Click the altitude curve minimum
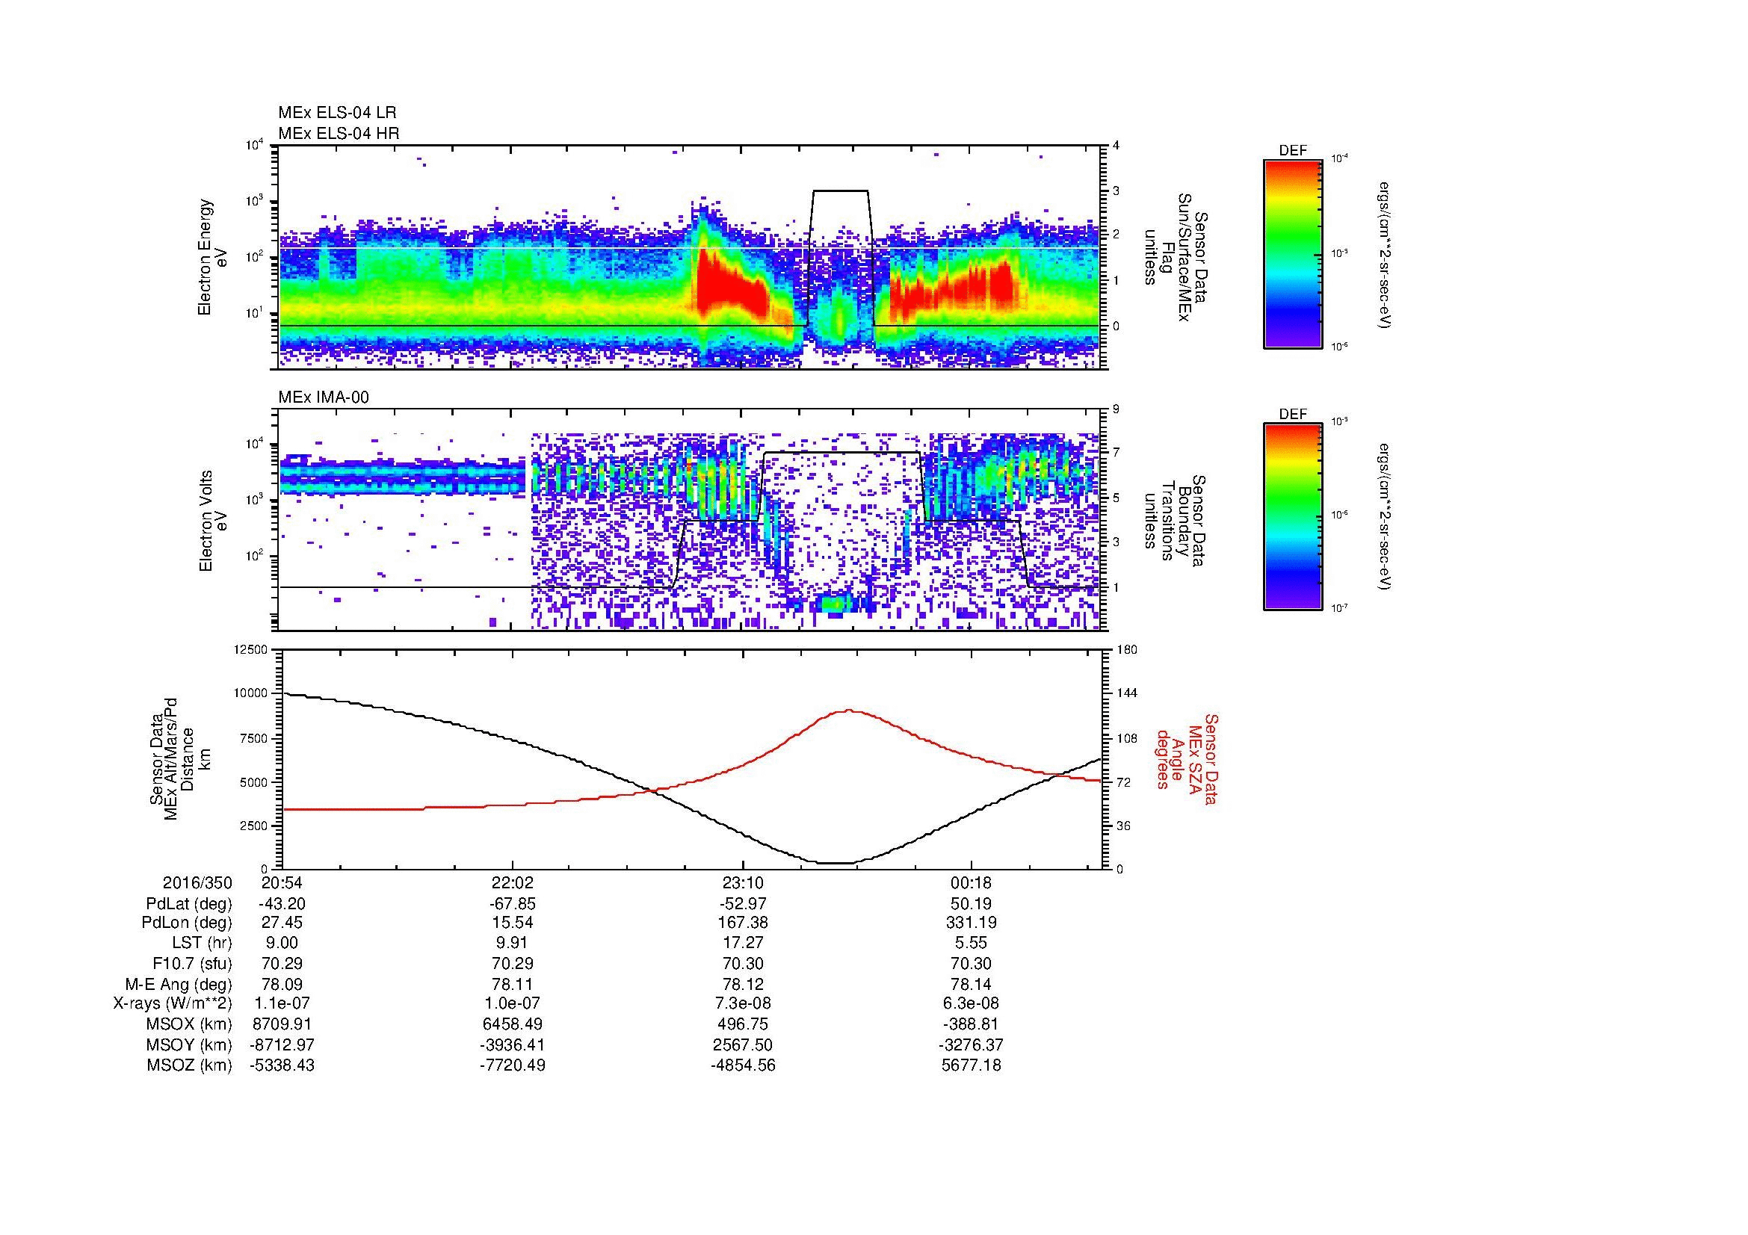 pyautogui.click(x=836, y=863)
